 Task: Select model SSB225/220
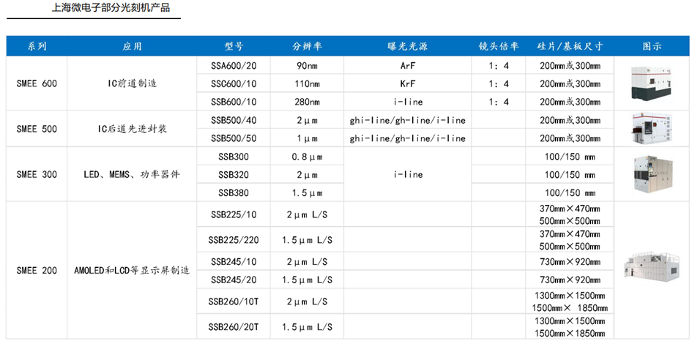(x=234, y=241)
